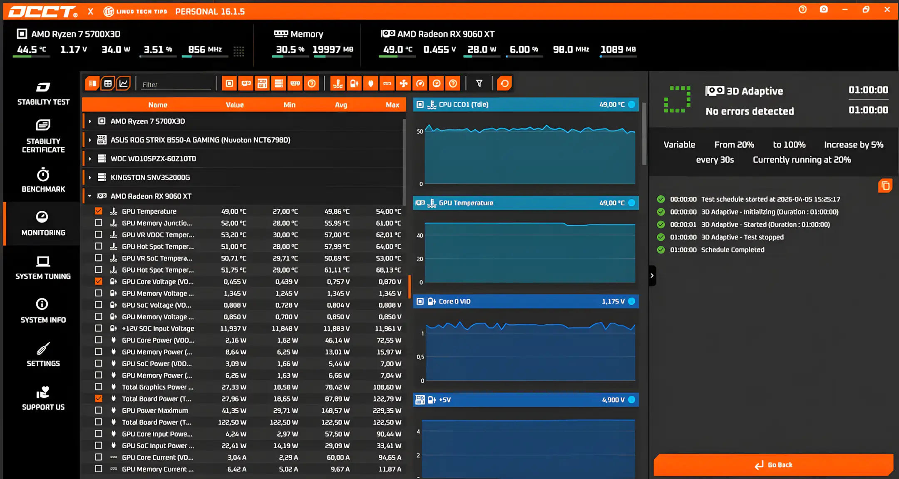This screenshot has width=899, height=479.
Task: Toggle the fan sensor filter icon
Action: pyautogui.click(x=404, y=84)
